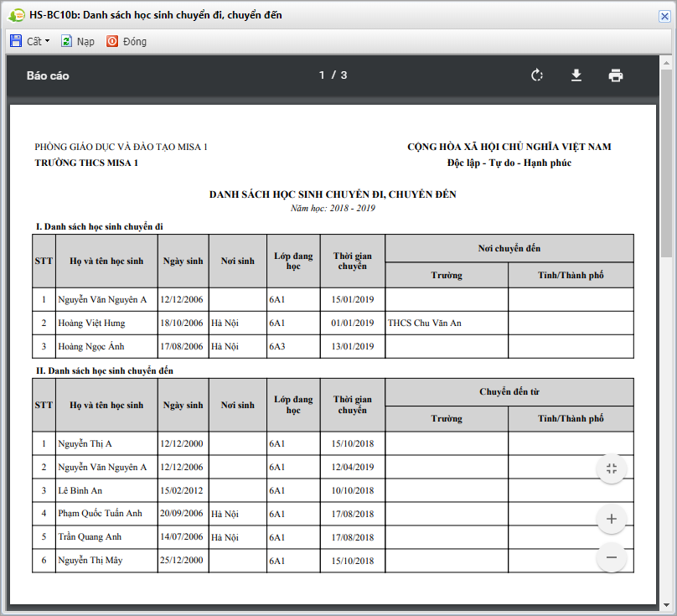Select the name Hoàng Ngọc Ánh
The width and height of the screenshot is (677, 616).
click(91, 346)
